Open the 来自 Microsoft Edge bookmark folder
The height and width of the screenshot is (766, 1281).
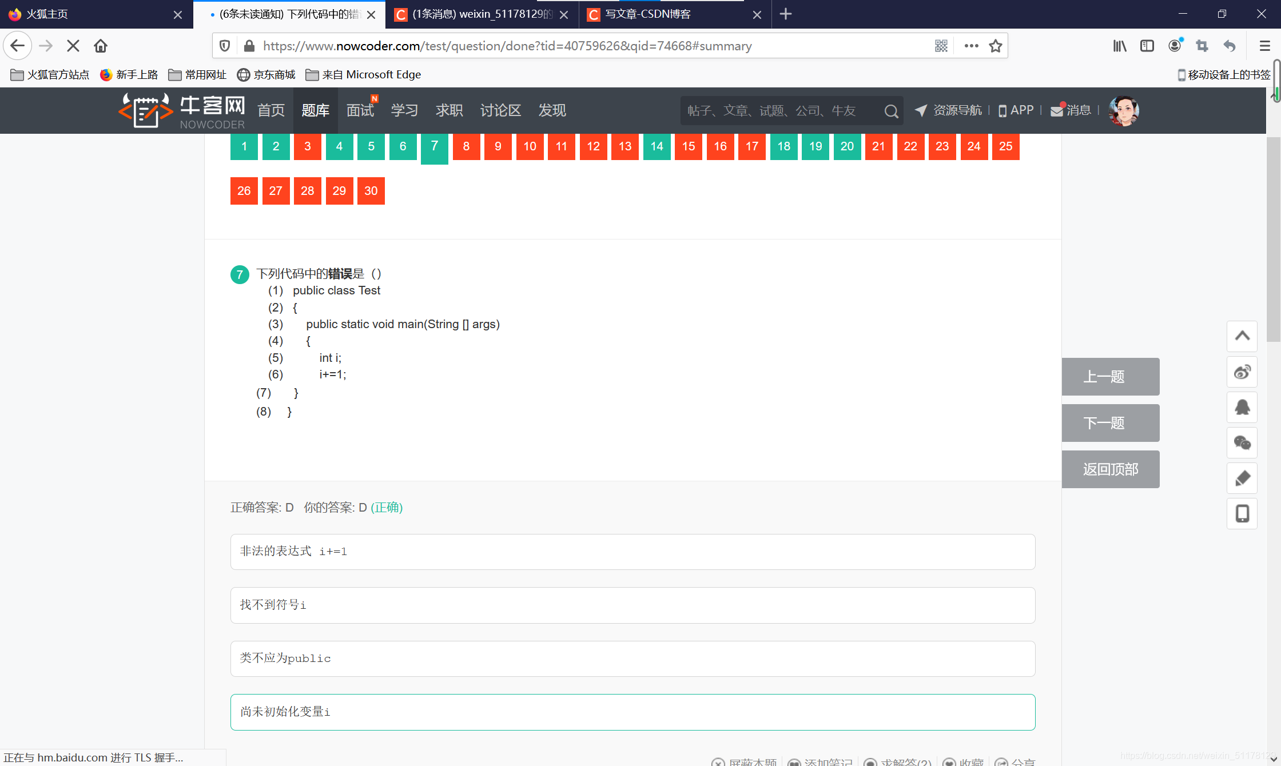(364, 75)
